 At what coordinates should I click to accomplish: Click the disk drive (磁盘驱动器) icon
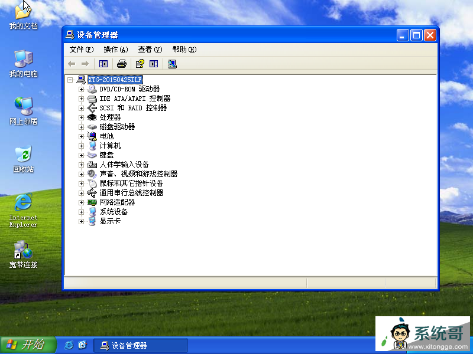tap(92, 127)
